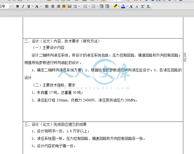Open numbering style dropdown arrow
The width and height of the screenshot is (194, 154).
pyautogui.click(x=89, y=6)
